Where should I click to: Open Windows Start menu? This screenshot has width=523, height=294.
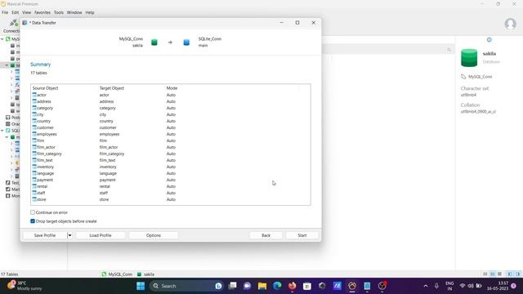pyautogui.click(x=141, y=286)
